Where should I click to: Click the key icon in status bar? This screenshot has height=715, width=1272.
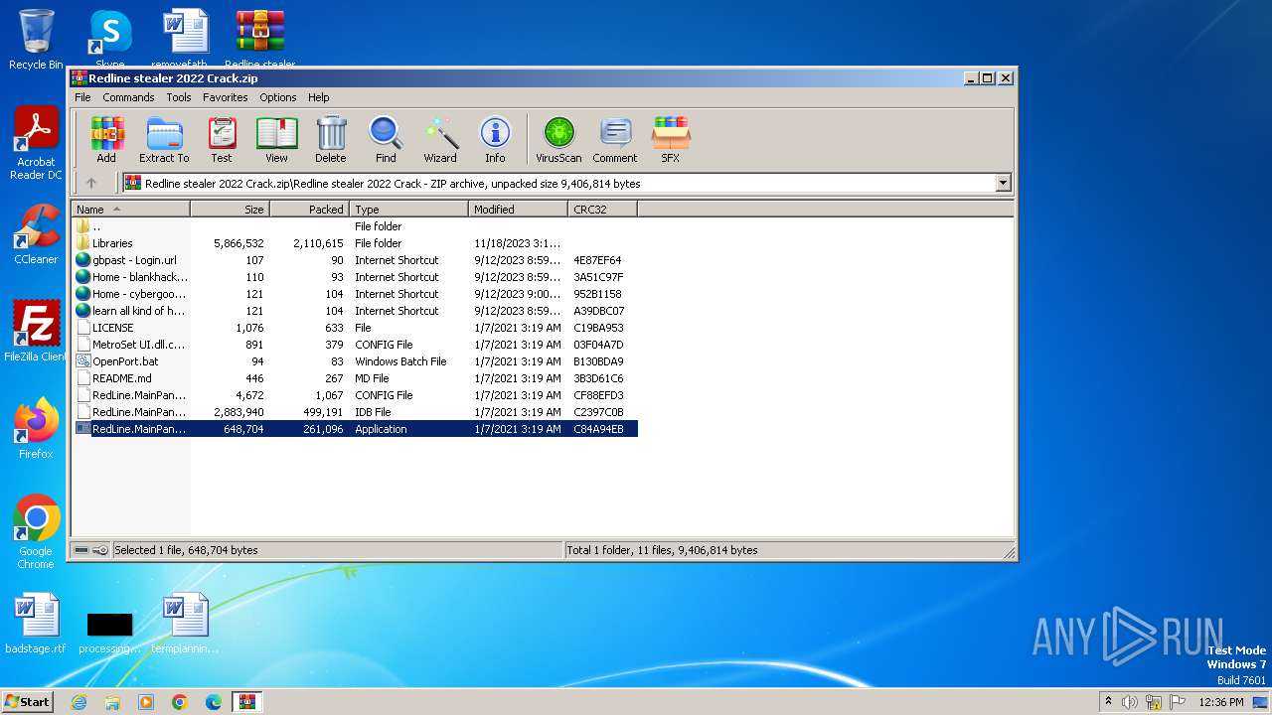point(100,550)
